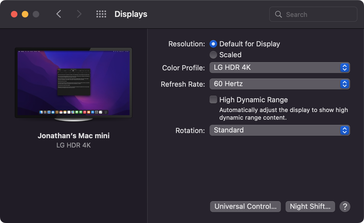Click the LG HDR 4K subtitle text
Image resolution: width=364 pixels, height=223 pixels.
pyautogui.click(x=74, y=145)
